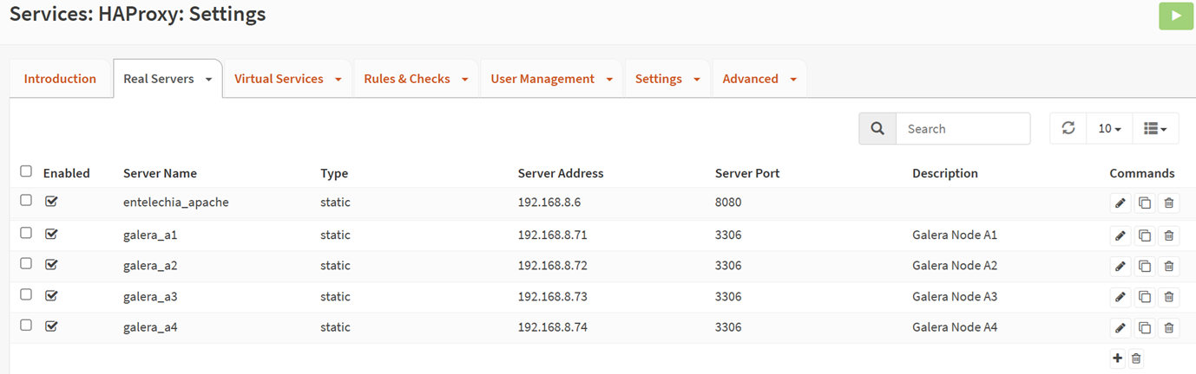The image size is (1196, 374).
Task: Open the rows-per-page 10 dropdown
Action: [x=1109, y=128]
